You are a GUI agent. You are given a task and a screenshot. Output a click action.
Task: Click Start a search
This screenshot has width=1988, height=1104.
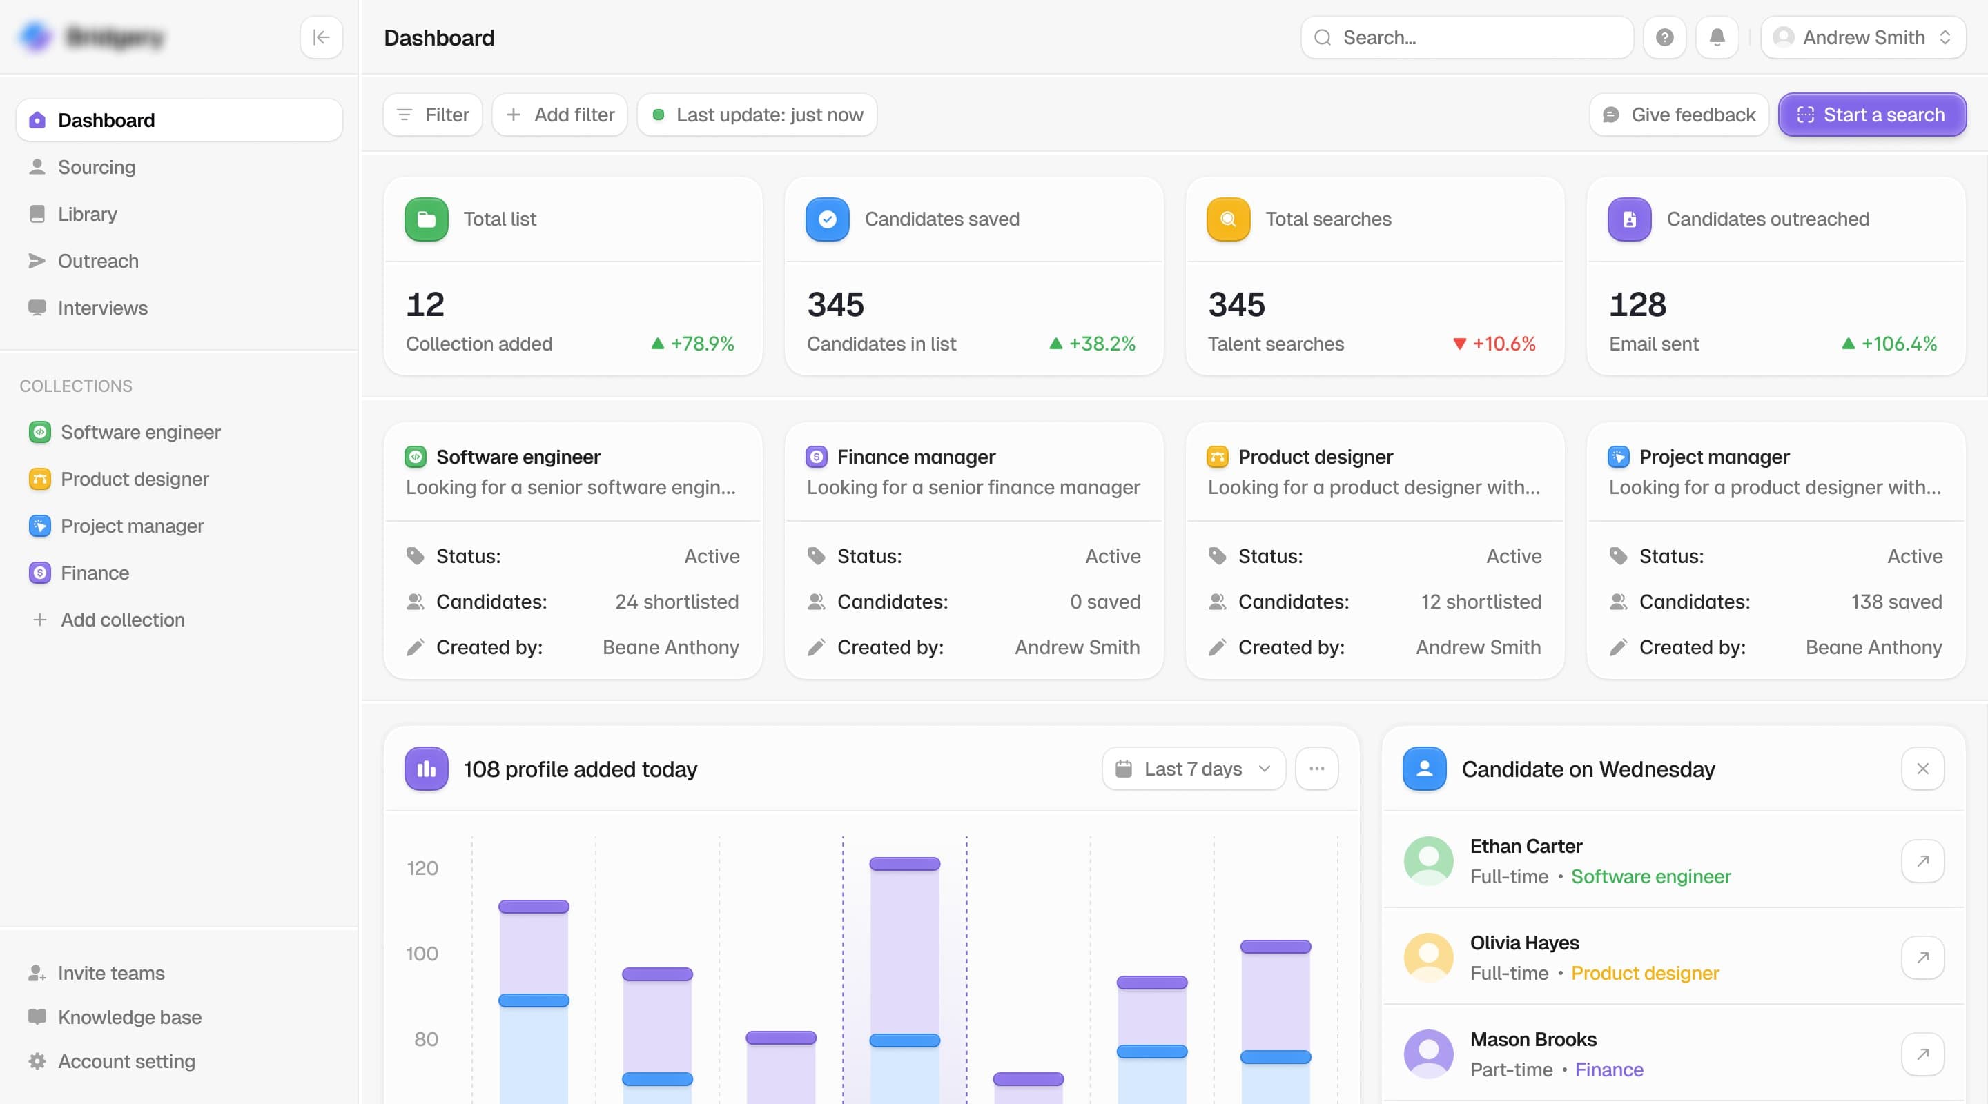tap(1872, 115)
